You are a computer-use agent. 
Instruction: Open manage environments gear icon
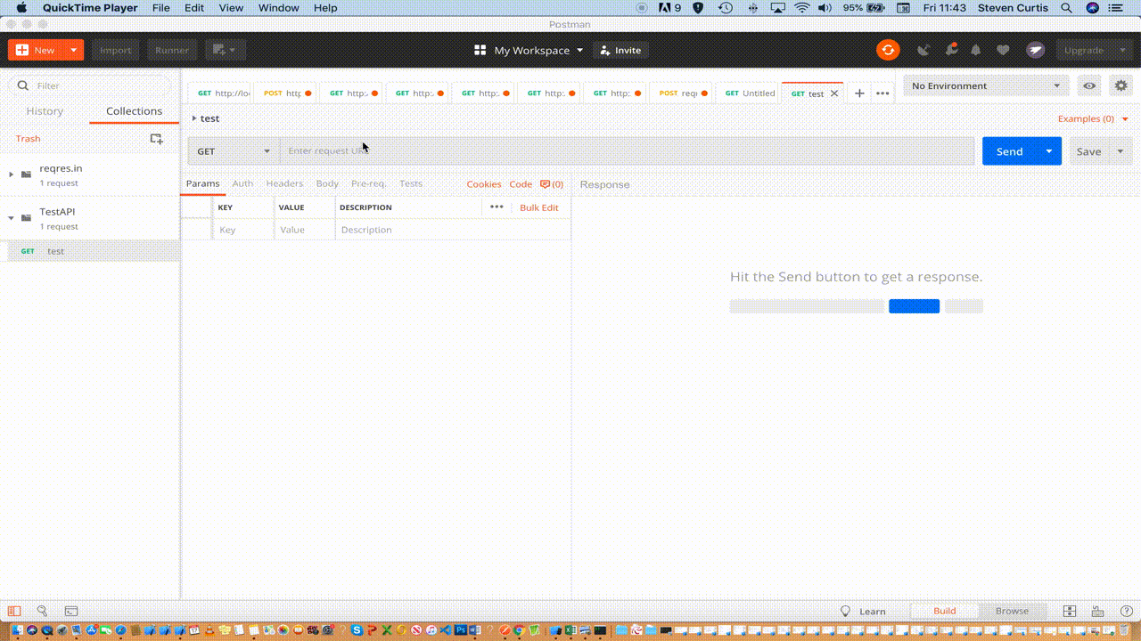pos(1121,85)
